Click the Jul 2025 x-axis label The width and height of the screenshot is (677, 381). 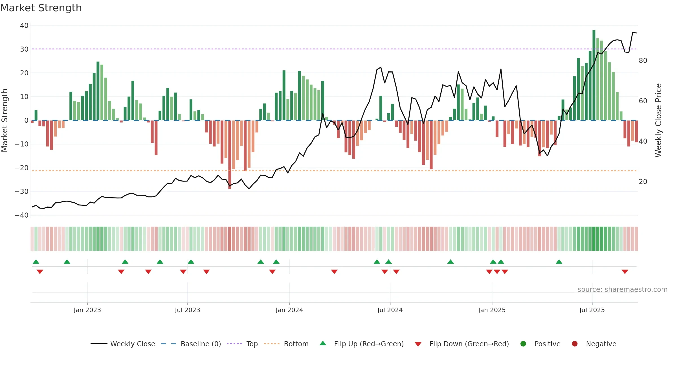592,310
